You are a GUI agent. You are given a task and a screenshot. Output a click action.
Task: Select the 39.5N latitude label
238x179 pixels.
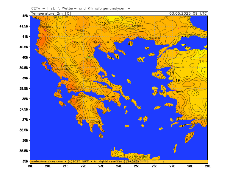24,68
